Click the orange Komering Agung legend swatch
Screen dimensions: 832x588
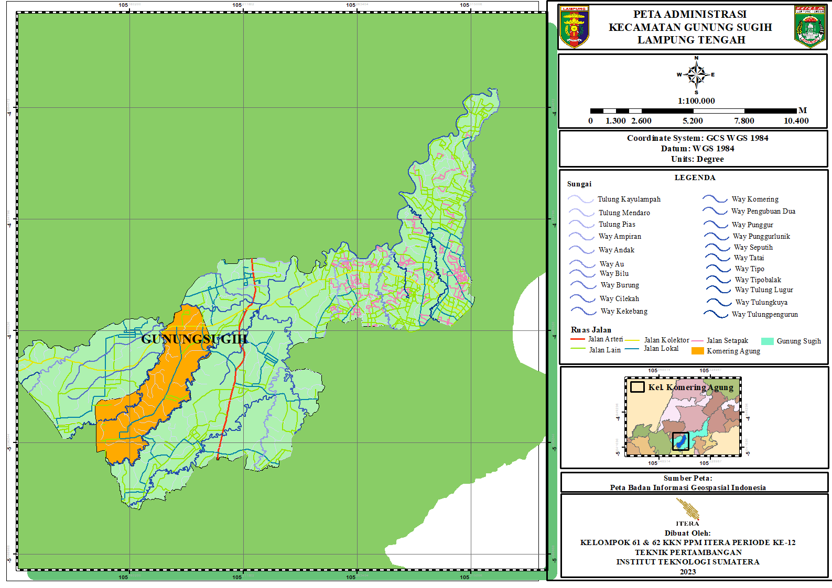pyautogui.click(x=698, y=351)
